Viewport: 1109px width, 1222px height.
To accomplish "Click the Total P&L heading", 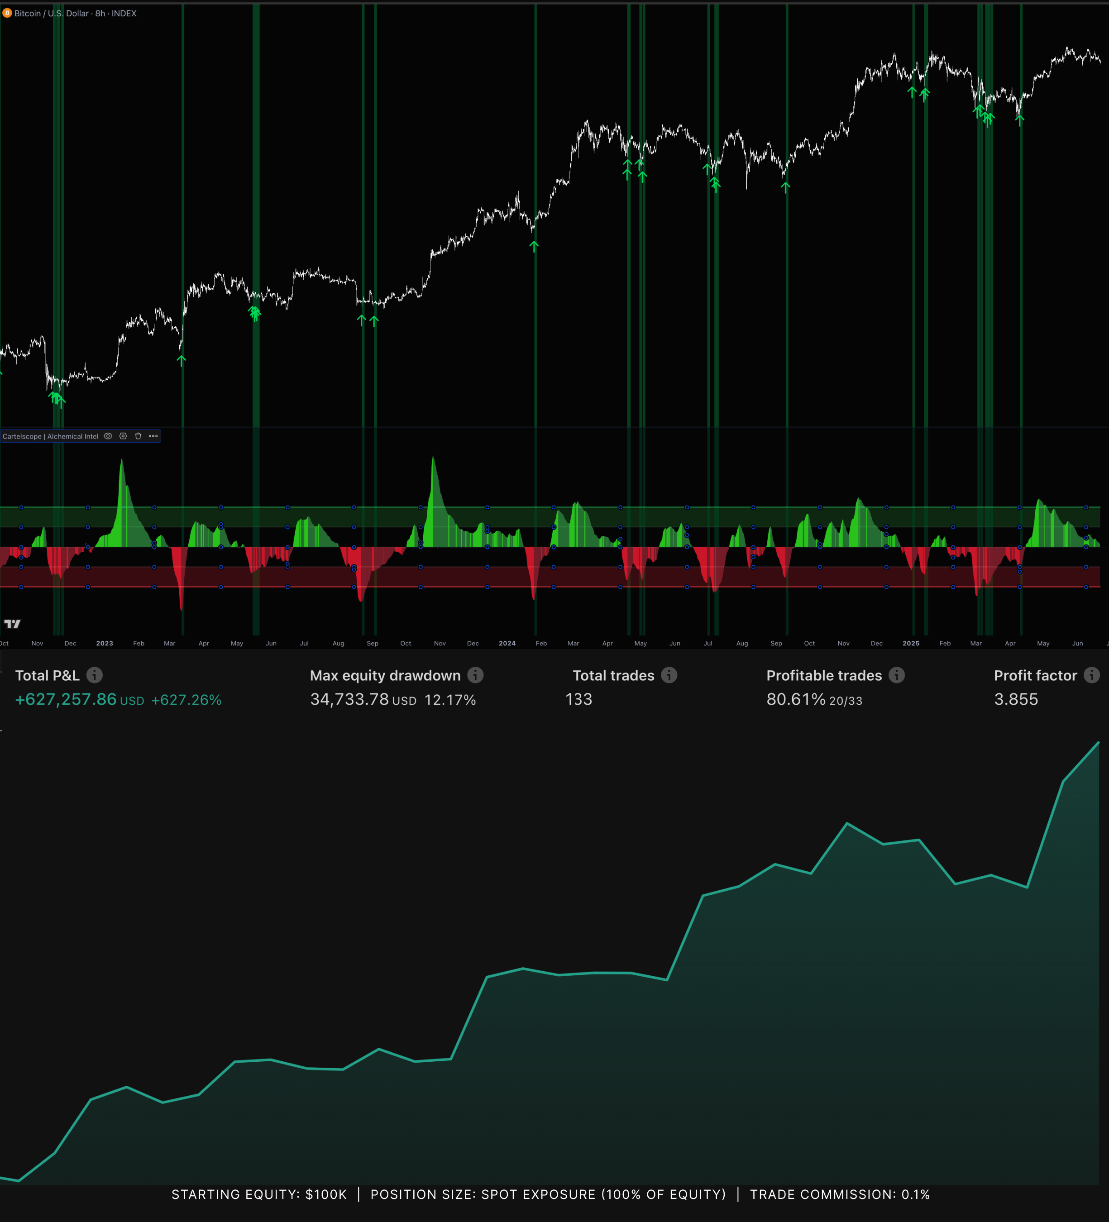I will click(x=47, y=675).
